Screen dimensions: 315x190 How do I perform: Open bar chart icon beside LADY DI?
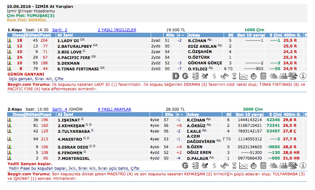[10, 40]
